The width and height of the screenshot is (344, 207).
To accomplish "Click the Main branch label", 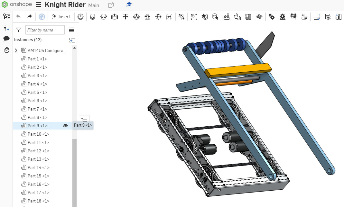I will [94, 5].
